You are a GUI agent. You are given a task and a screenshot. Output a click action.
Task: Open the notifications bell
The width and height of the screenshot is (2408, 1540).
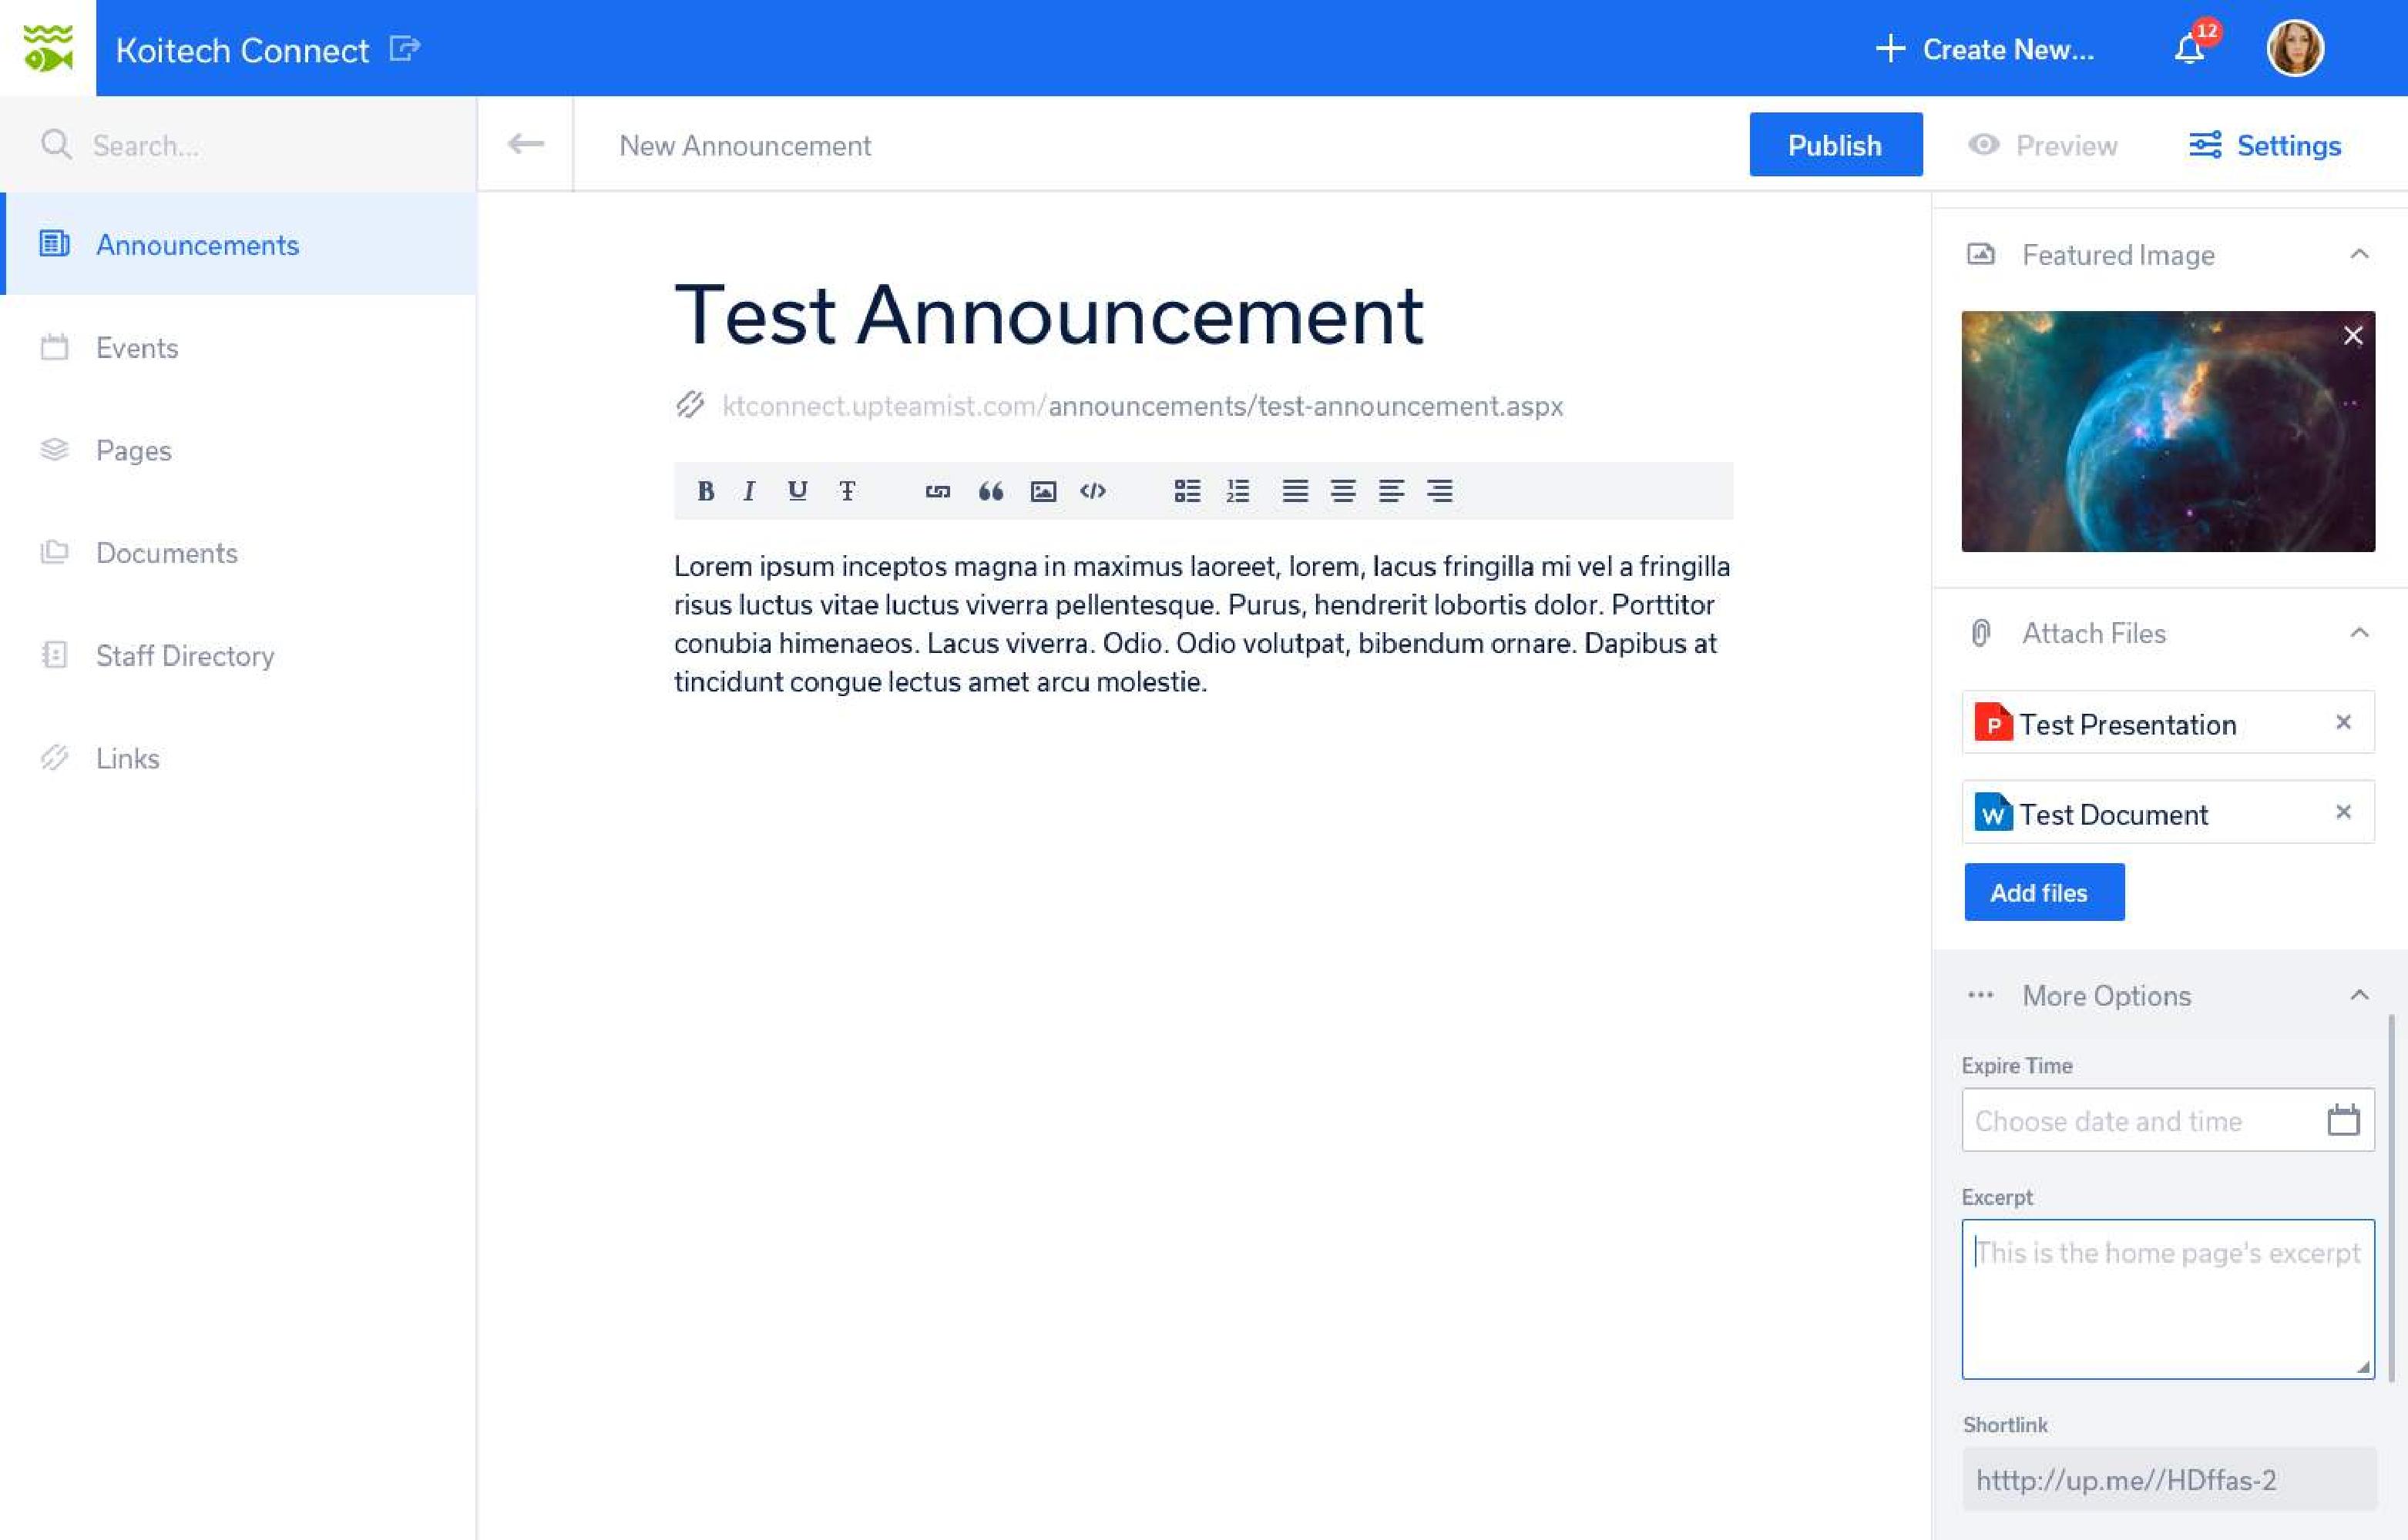[2189, 49]
